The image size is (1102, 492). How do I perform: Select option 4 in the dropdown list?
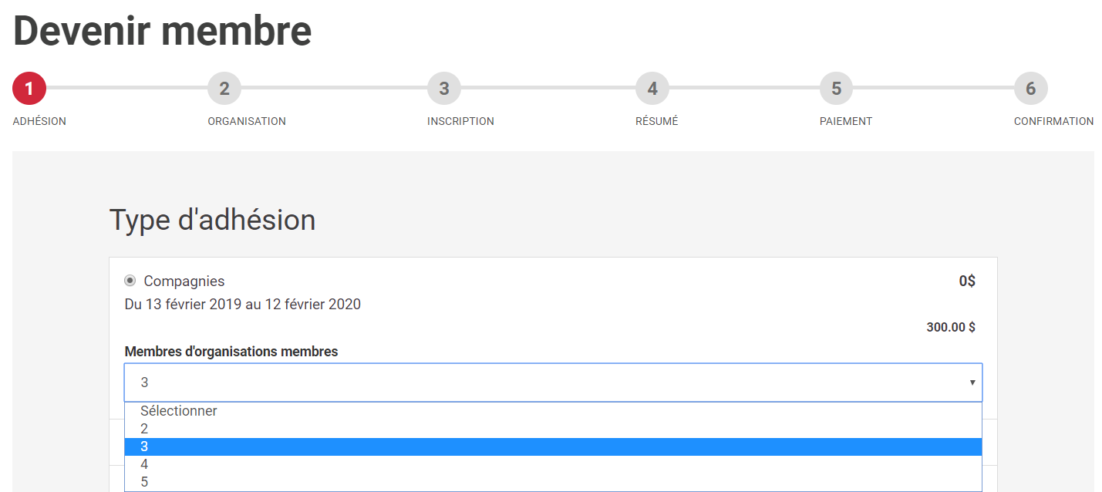coord(144,464)
